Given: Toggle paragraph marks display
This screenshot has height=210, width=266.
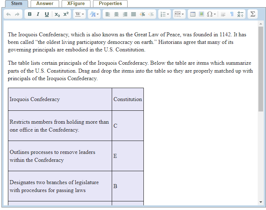Looking at the screenshot, I should (x=232, y=14).
